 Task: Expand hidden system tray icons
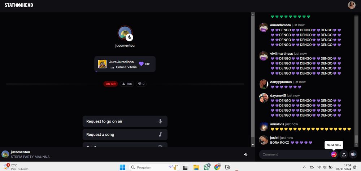(x=304, y=167)
